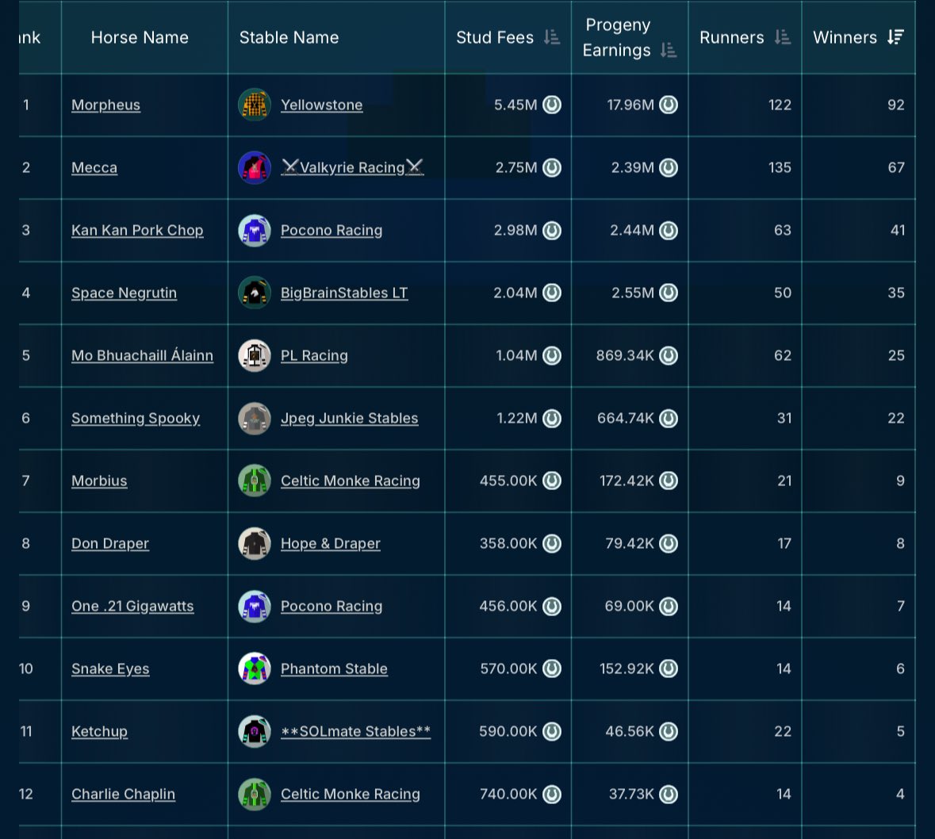Click Pocono Racing avatar in One .21 Gigawatts row
This screenshot has height=839, width=935.
tap(255, 606)
